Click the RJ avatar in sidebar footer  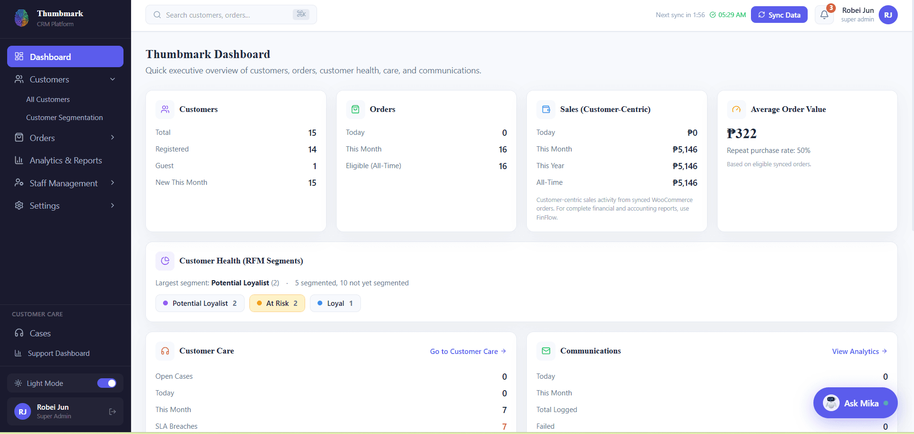[22, 412]
